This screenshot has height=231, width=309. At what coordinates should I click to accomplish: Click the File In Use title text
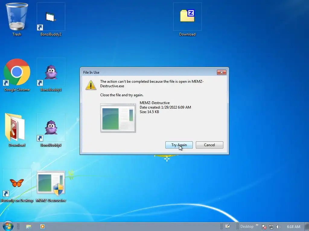(x=91, y=72)
